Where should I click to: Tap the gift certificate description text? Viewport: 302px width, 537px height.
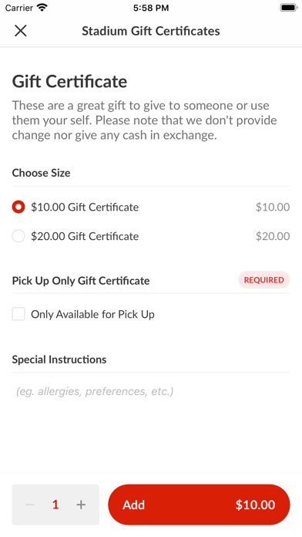(144, 120)
